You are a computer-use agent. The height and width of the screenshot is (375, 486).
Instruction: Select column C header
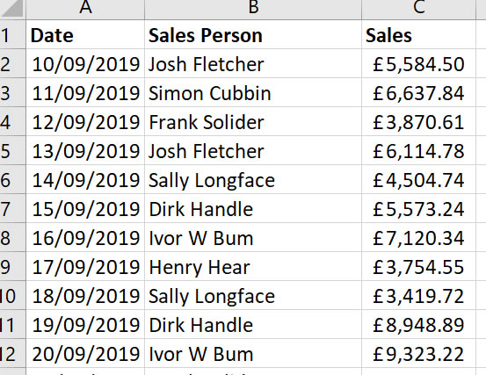click(418, 10)
